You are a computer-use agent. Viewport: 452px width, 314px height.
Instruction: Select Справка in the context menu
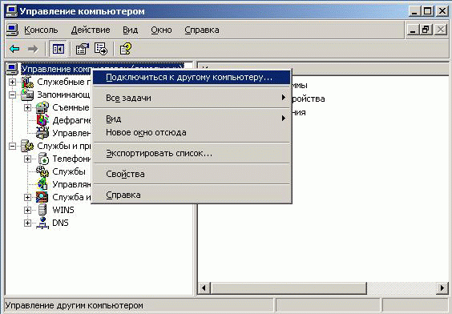pyautogui.click(x=192, y=195)
